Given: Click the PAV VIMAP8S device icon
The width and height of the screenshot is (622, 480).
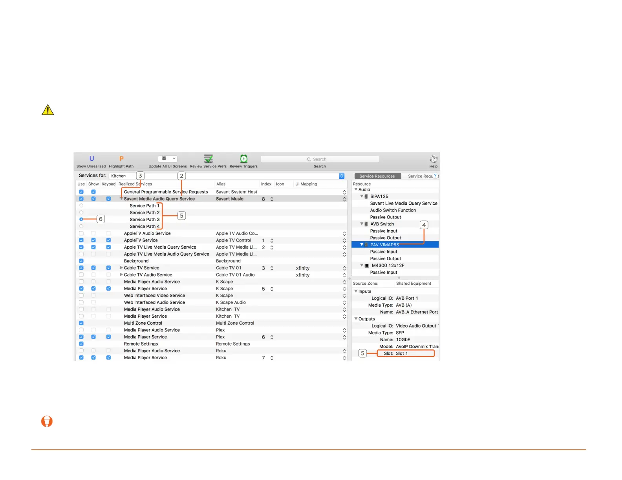Looking at the screenshot, I should pyautogui.click(x=367, y=245).
